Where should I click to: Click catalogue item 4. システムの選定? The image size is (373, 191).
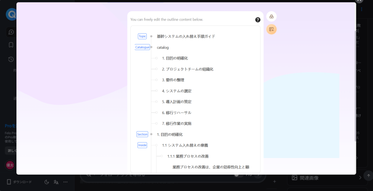[x=177, y=91]
